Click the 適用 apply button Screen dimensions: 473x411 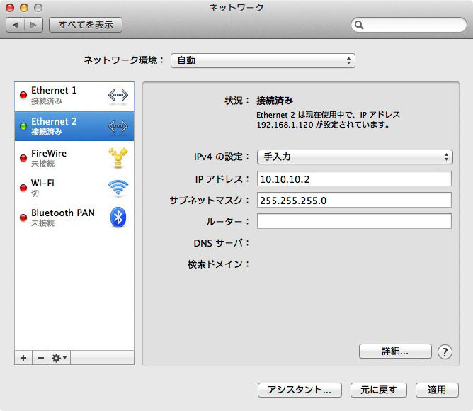pos(437,390)
